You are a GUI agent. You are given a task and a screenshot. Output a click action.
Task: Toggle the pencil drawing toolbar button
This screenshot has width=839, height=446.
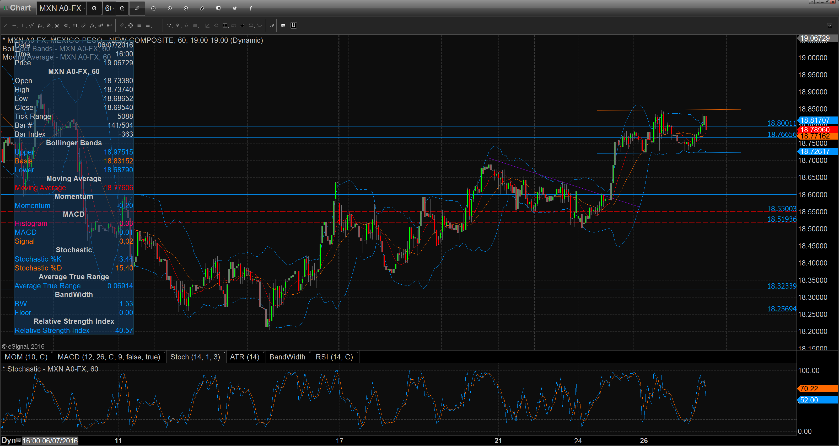(x=137, y=8)
